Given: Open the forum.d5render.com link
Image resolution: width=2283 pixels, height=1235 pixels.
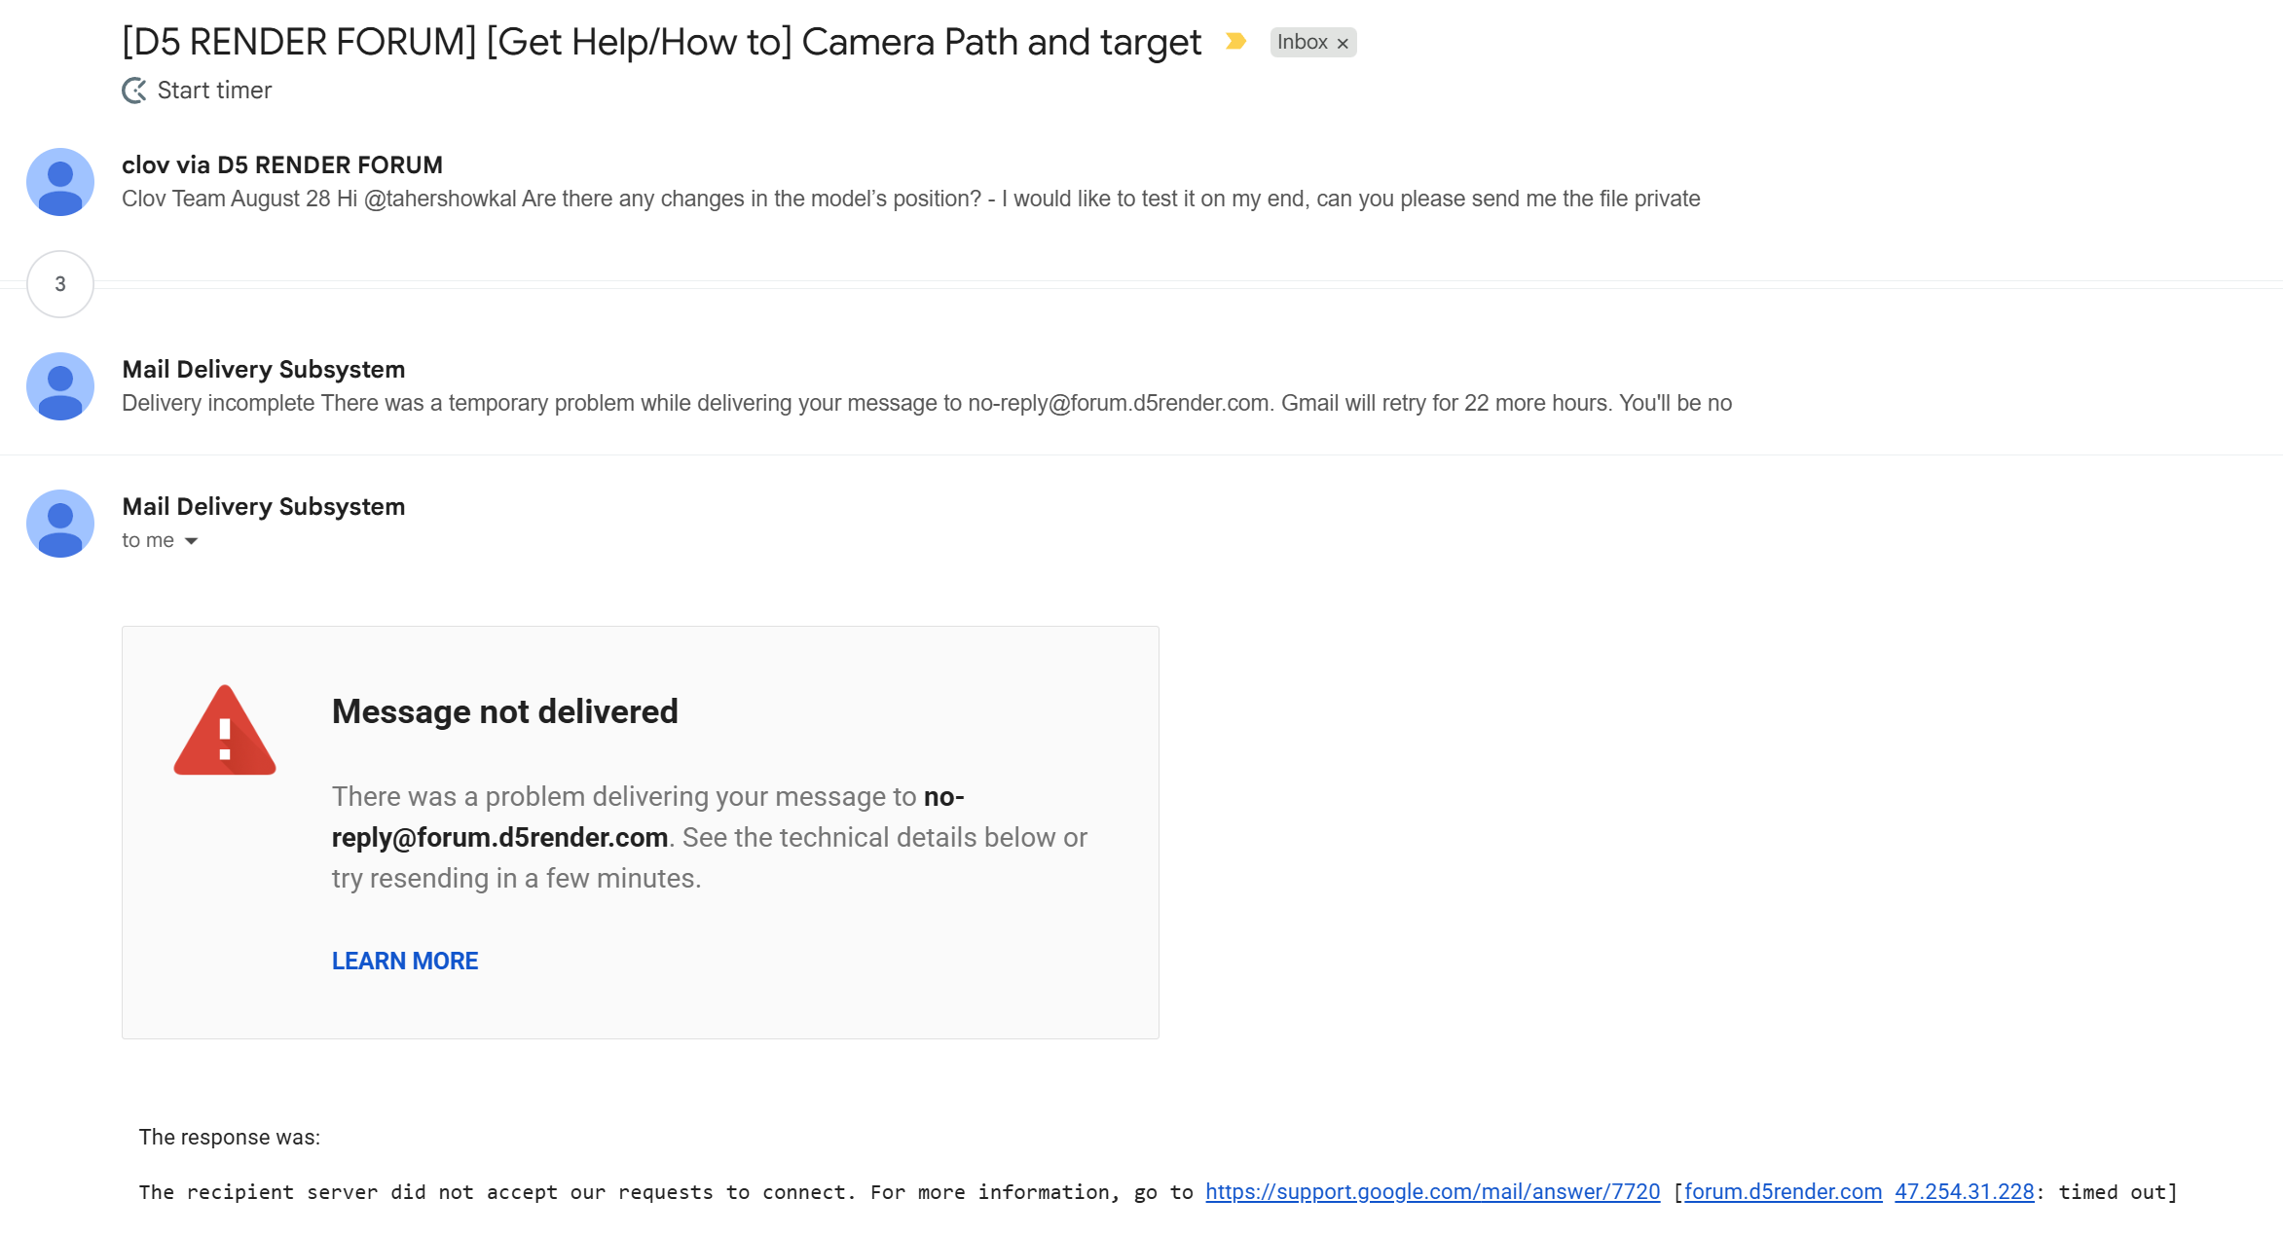Looking at the screenshot, I should 1783,1191.
